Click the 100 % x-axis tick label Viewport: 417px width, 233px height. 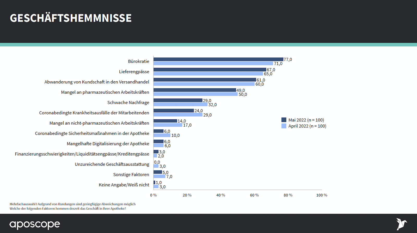pyautogui.click(x=322, y=195)
